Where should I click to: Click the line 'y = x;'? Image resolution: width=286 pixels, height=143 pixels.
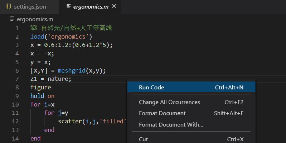click(40, 62)
